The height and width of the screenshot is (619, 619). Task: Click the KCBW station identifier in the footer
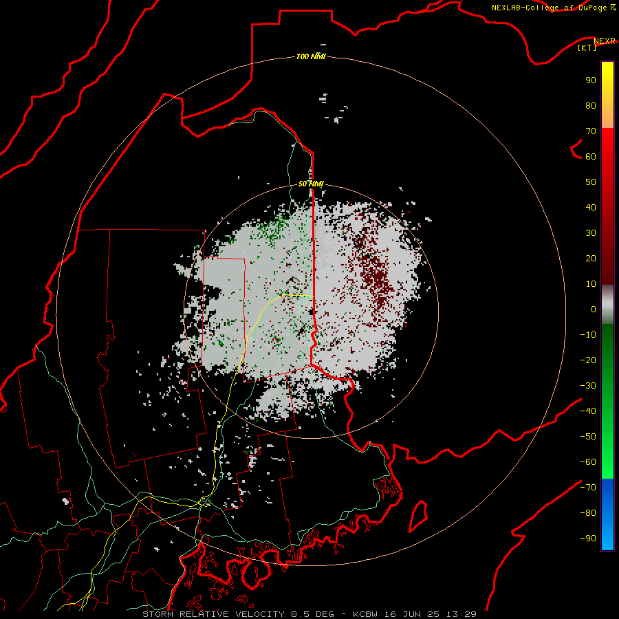367,614
